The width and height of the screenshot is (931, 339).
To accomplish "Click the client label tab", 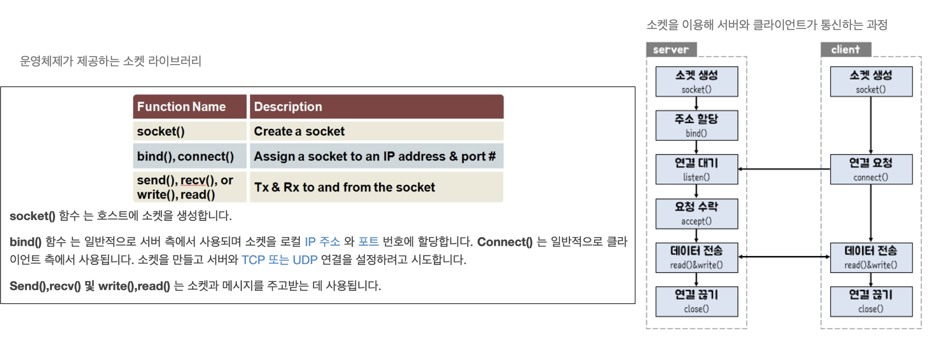I will tap(846, 50).
